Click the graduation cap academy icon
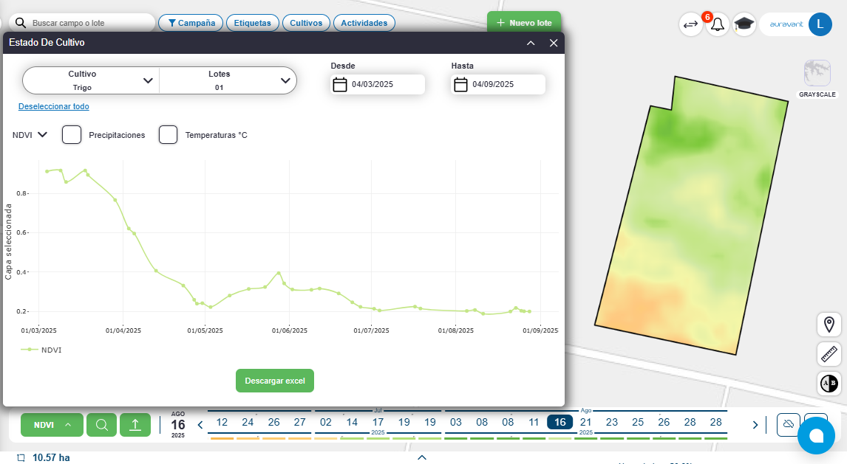The height and width of the screenshot is (464, 847). [x=744, y=24]
